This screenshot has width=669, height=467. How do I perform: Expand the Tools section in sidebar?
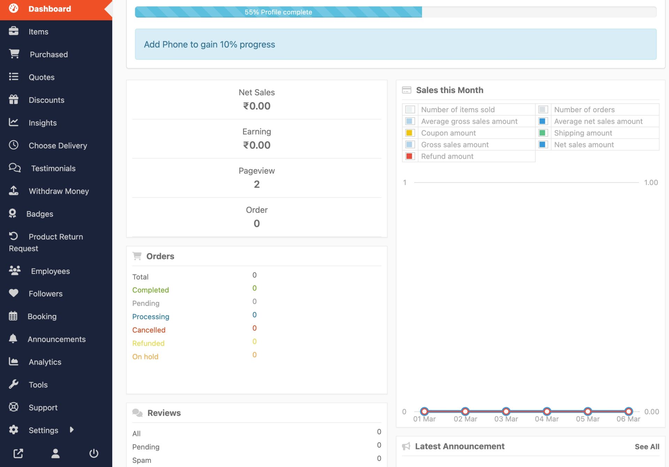tap(38, 385)
